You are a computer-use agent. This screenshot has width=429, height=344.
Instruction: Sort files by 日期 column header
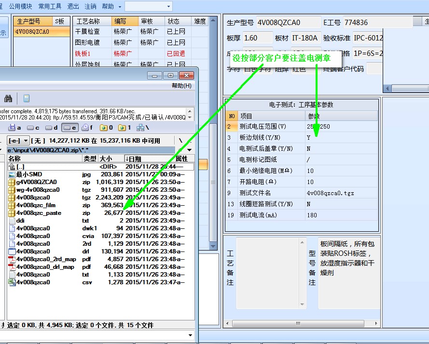[149, 159]
